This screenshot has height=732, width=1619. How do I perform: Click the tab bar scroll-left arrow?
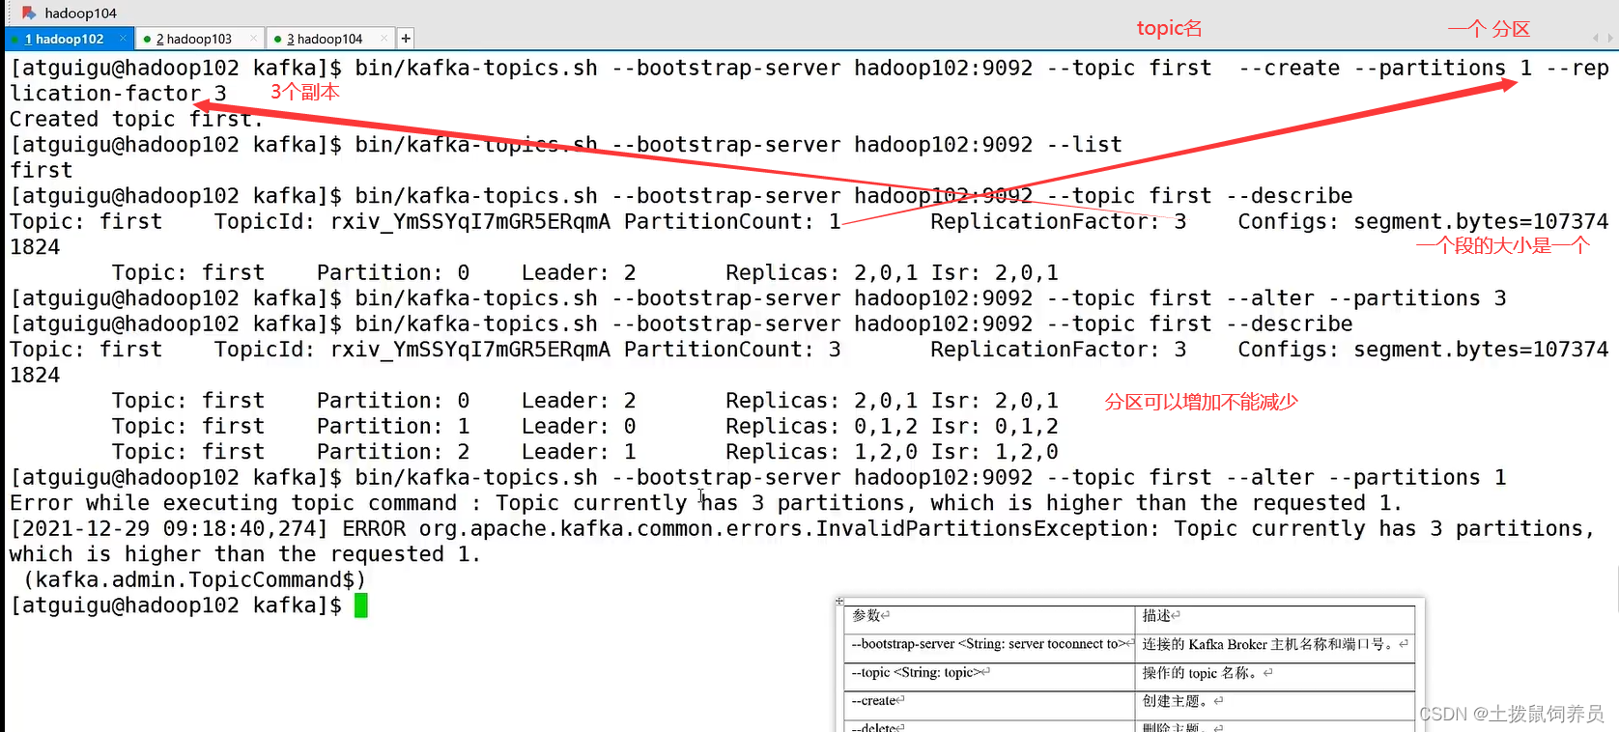tap(1595, 39)
